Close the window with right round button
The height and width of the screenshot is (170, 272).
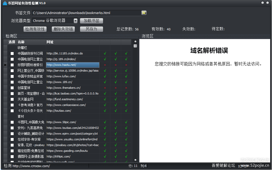268,3
